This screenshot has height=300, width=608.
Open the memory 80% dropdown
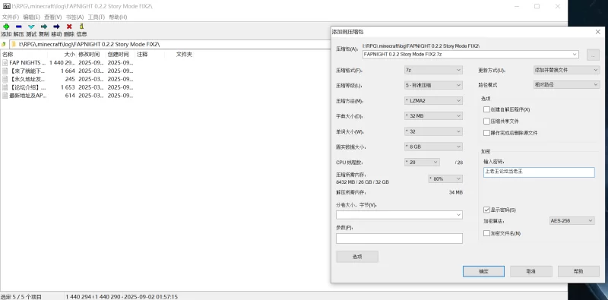[445, 178]
